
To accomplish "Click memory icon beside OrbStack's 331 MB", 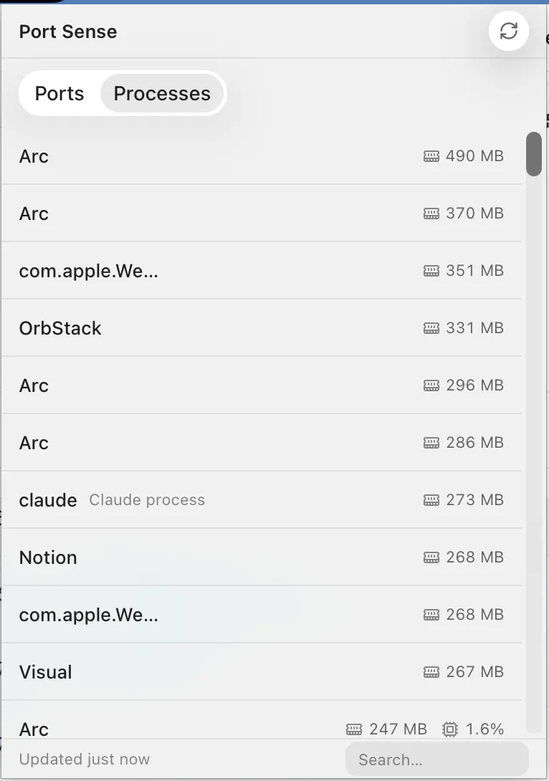I will click(431, 328).
